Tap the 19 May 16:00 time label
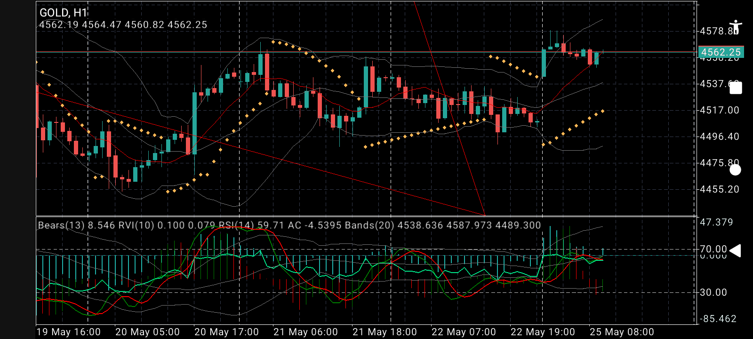 (69, 332)
